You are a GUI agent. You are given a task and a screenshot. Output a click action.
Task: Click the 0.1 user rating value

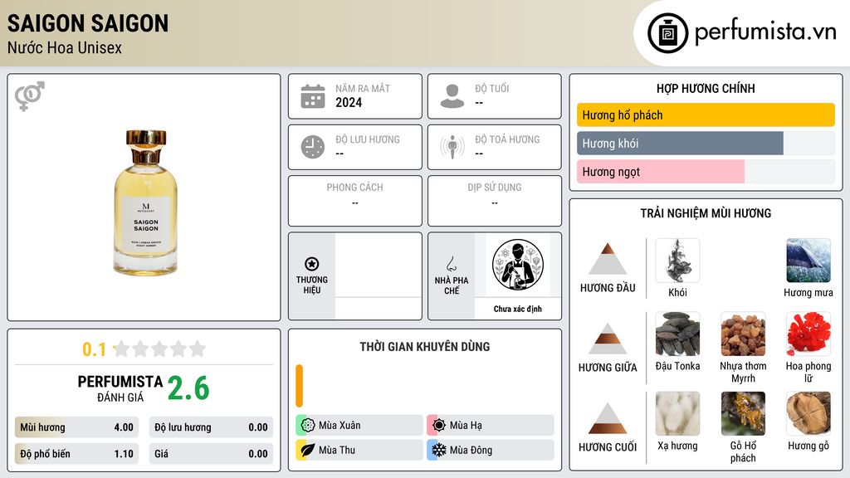(x=94, y=349)
